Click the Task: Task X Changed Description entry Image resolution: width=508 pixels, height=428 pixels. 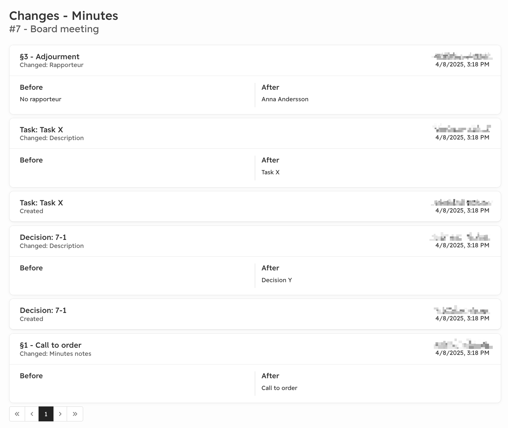[255, 133]
